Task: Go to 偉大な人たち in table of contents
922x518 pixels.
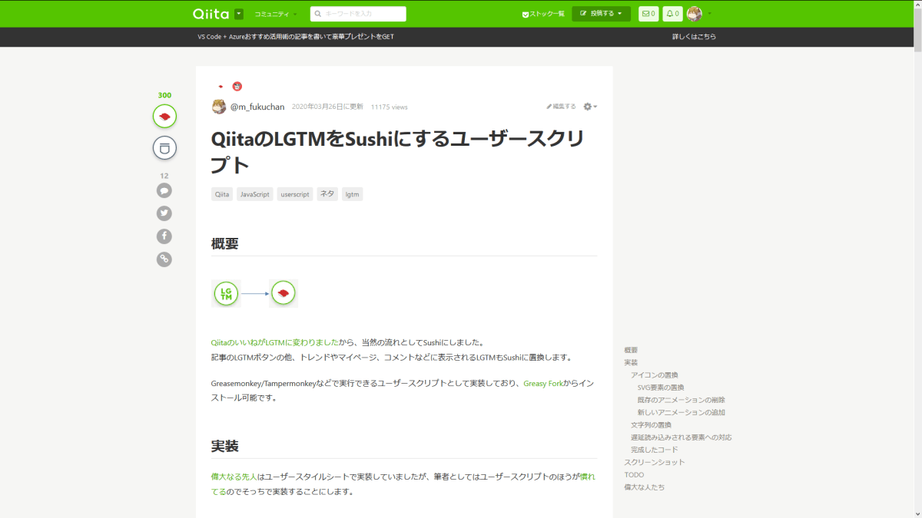Action: pyautogui.click(x=644, y=487)
